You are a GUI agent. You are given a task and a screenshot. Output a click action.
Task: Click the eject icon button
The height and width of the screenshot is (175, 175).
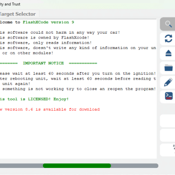(168, 53)
